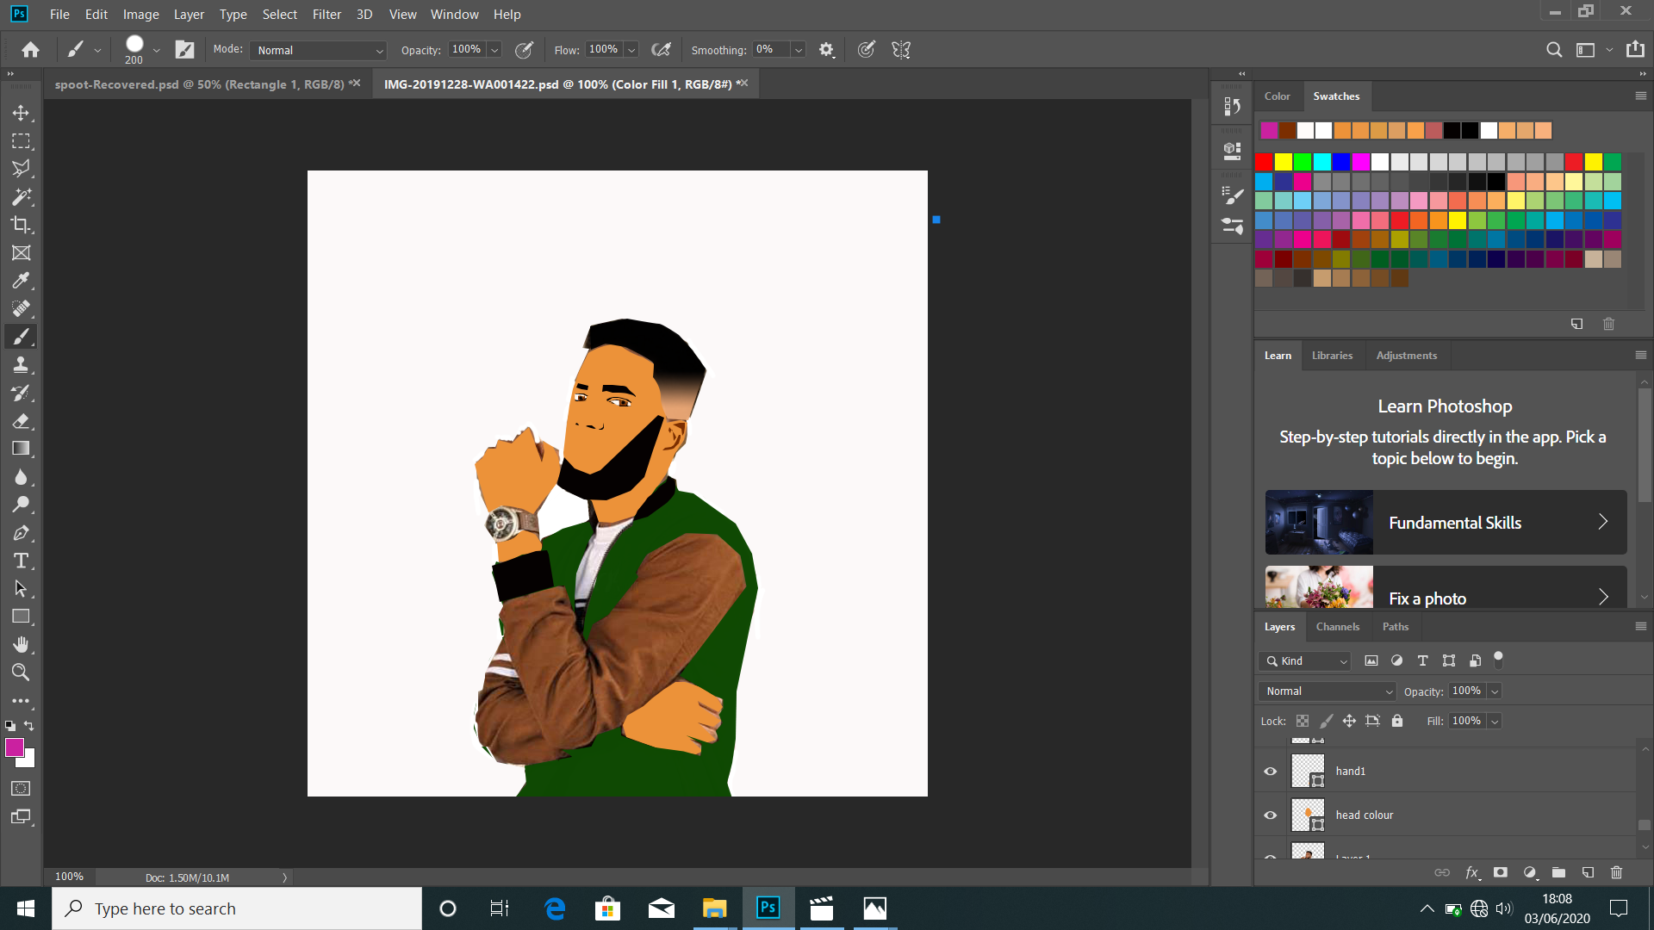The width and height of the screenshot is (1654, 930).
Task: Open the layer blend mode dropdown
Action: [1327, 691]
